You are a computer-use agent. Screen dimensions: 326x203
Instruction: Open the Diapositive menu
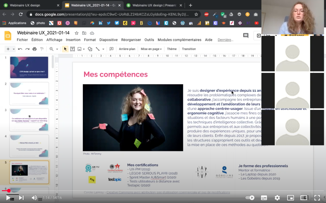[108, 40]
